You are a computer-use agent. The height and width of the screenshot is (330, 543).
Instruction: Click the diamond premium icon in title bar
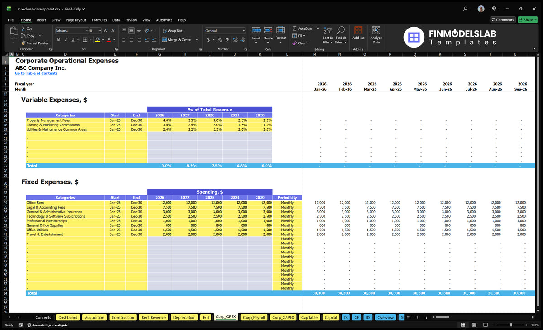click(494, 9)
